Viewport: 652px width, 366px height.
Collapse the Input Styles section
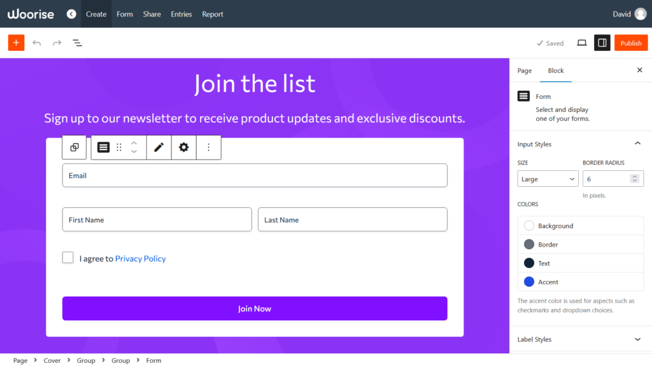pos(637,144)
